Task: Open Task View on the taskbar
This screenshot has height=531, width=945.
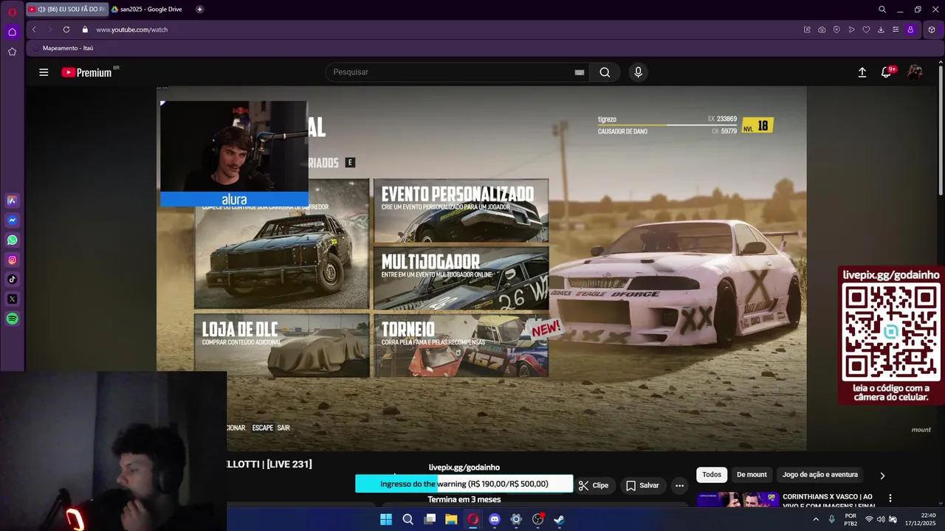Action: [430, 519]
